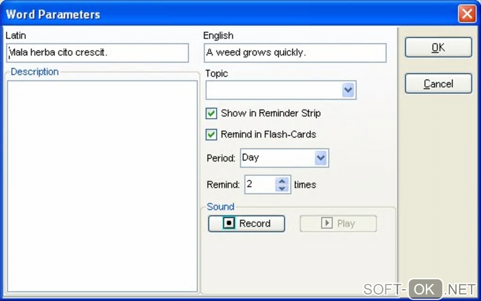Expand the Period dropdown

[321, 158]
